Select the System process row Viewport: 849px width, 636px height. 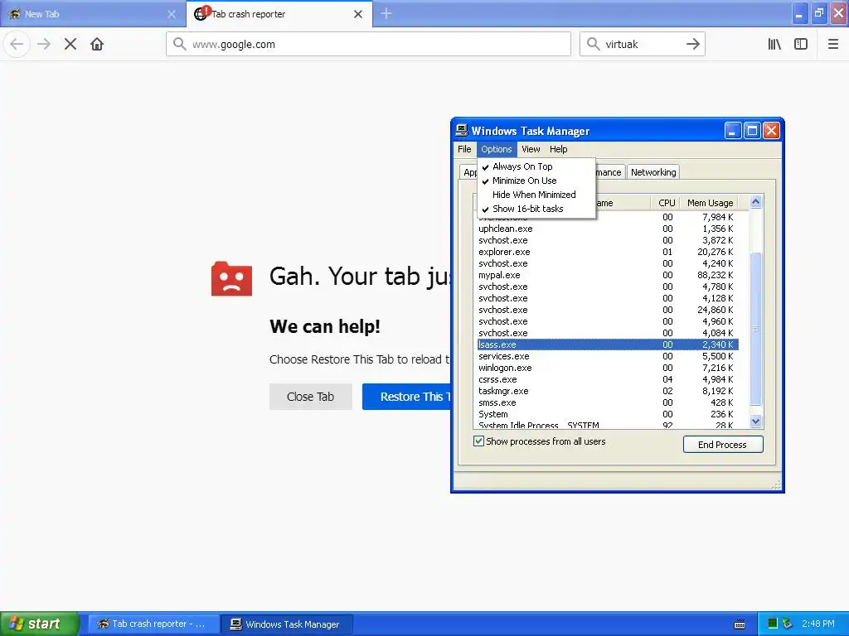[x=608, y=414]
